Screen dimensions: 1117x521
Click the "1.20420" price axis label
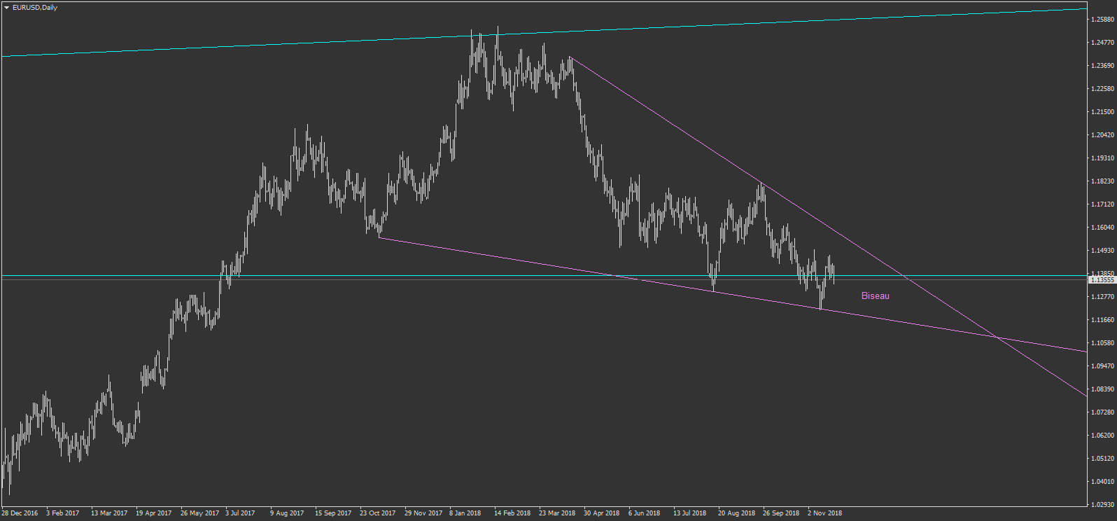1102,135
